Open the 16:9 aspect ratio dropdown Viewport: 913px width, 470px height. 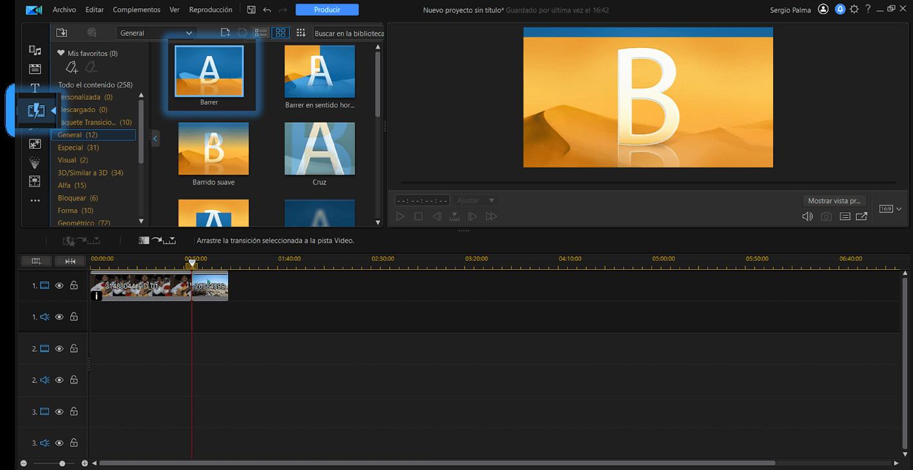tap(890, 209)
